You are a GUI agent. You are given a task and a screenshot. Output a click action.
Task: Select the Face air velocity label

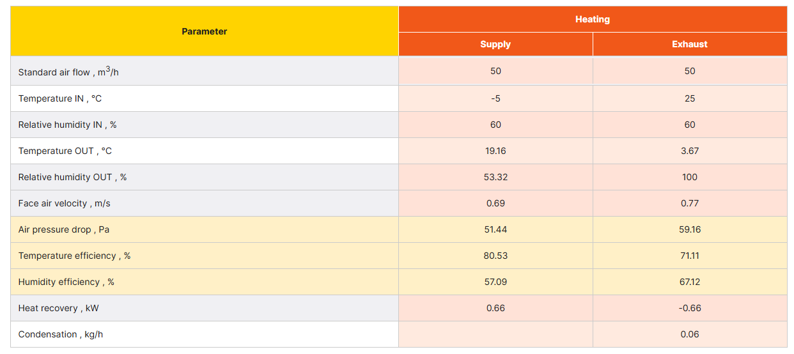click(x=64, y=203)
